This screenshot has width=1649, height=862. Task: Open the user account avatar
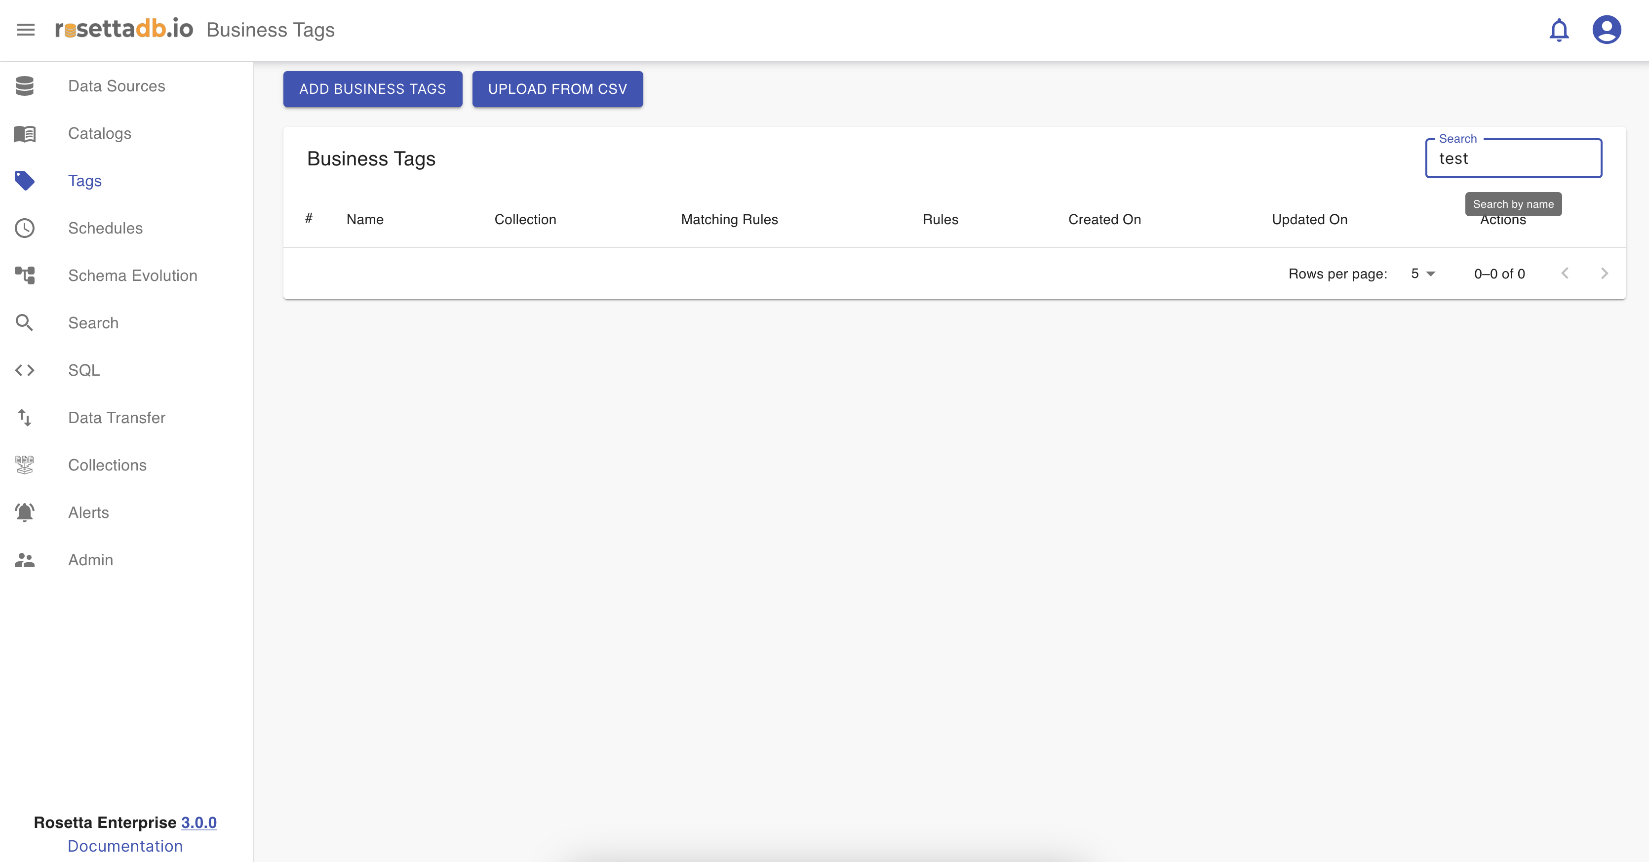[x=1606, y=30]
